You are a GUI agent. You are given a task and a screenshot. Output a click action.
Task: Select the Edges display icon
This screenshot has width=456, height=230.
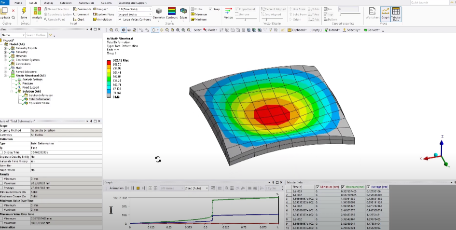(x=183, y=12)
